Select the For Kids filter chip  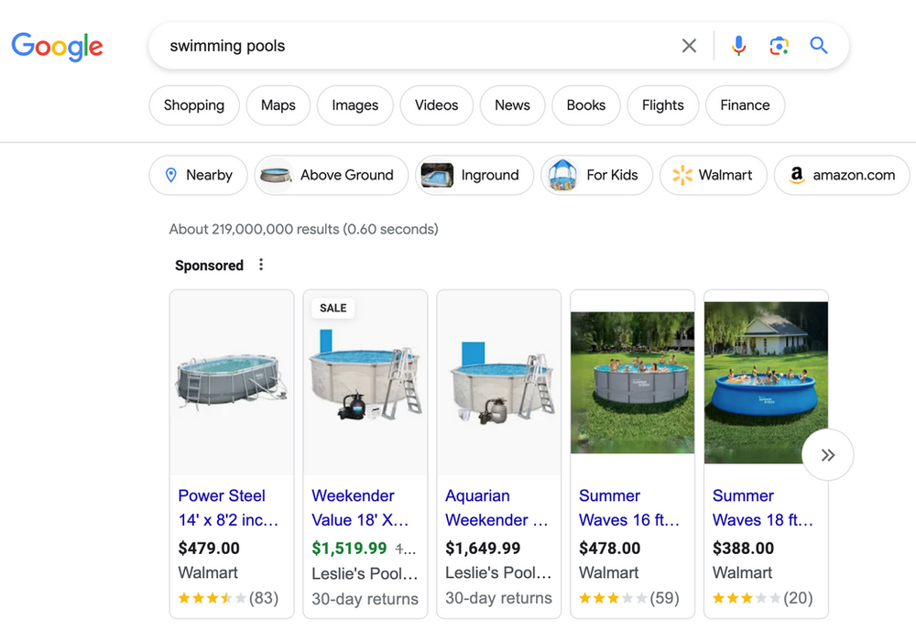pyautogui.click(x=596, y=175)
